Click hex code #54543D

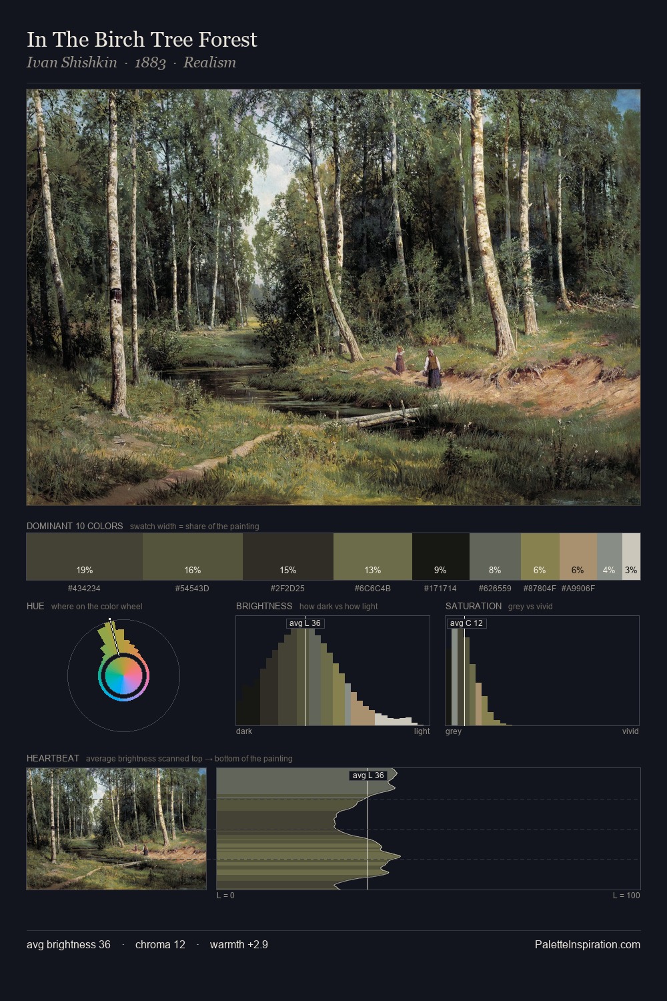coord(193,589)
